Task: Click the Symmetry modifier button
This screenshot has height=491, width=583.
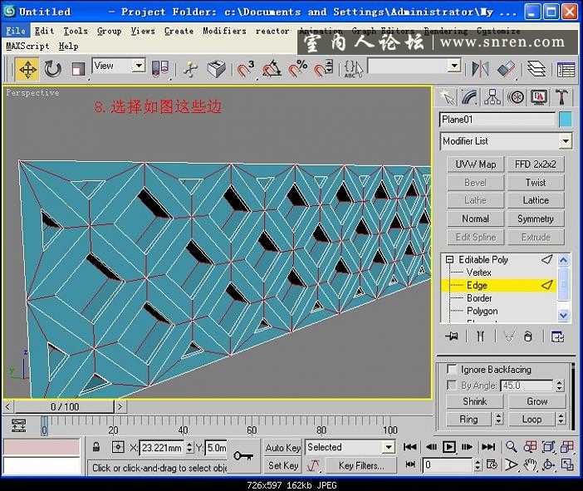Action: 536,218
